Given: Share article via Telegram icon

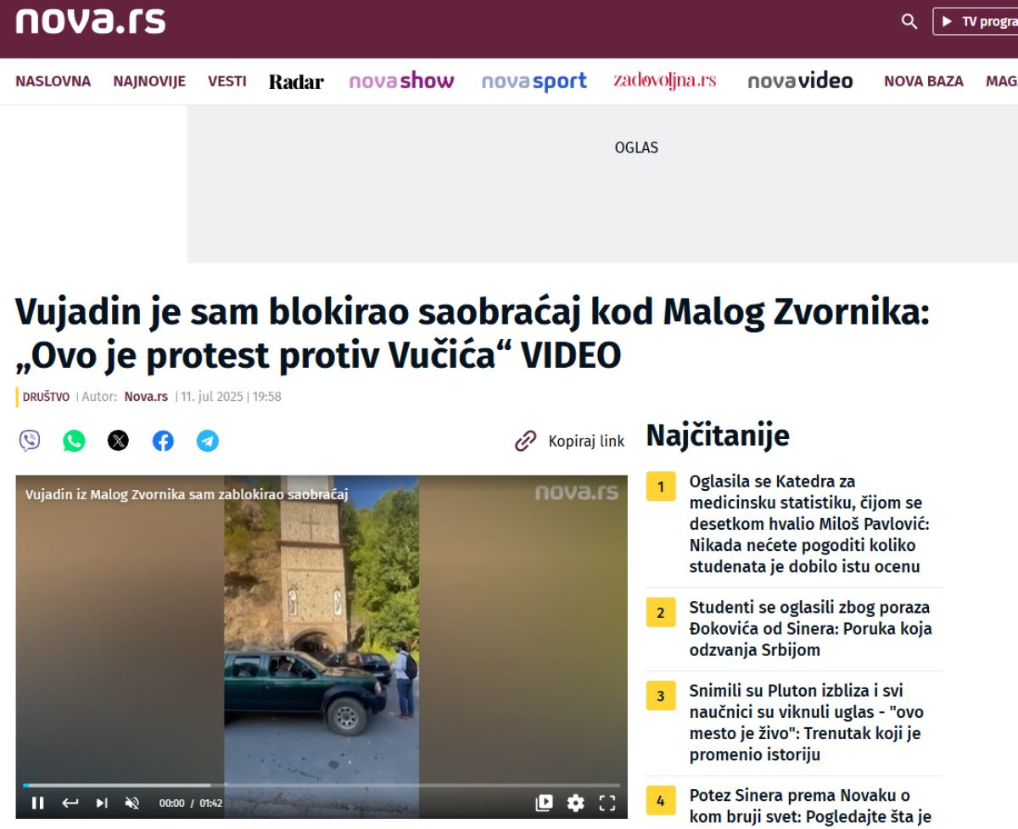Looking at the screenshot, I should [208, 441].
